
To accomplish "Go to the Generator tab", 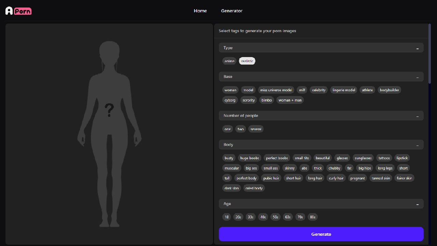I will (231, 11).
